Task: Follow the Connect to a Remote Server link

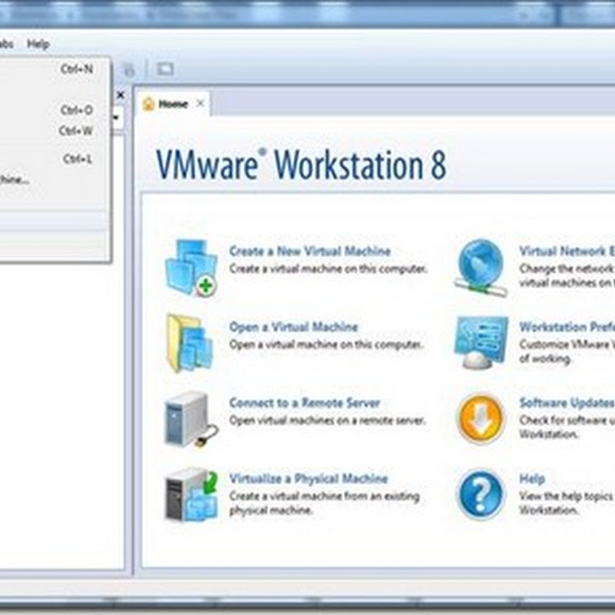Action: coord(304,403)
